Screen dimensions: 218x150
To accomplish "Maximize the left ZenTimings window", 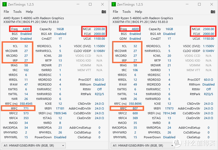I will tap(90, 4).
